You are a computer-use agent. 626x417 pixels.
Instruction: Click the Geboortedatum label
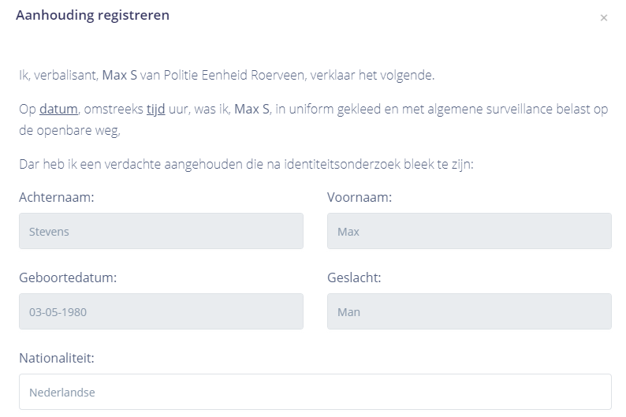click(68, 277)
